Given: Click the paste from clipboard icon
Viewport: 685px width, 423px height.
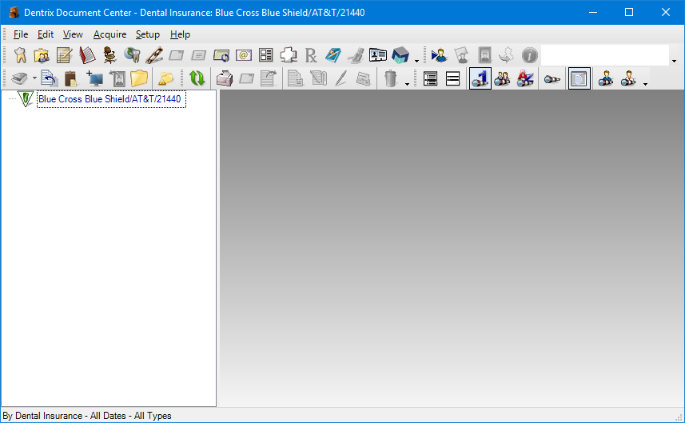Looking at the screenshot, I should pos(71,78).
